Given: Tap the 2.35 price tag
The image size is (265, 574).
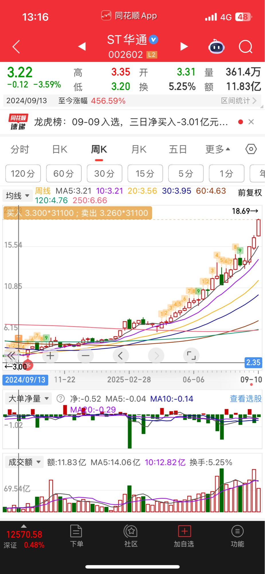Looking at the screenshot, I should 253,362.
